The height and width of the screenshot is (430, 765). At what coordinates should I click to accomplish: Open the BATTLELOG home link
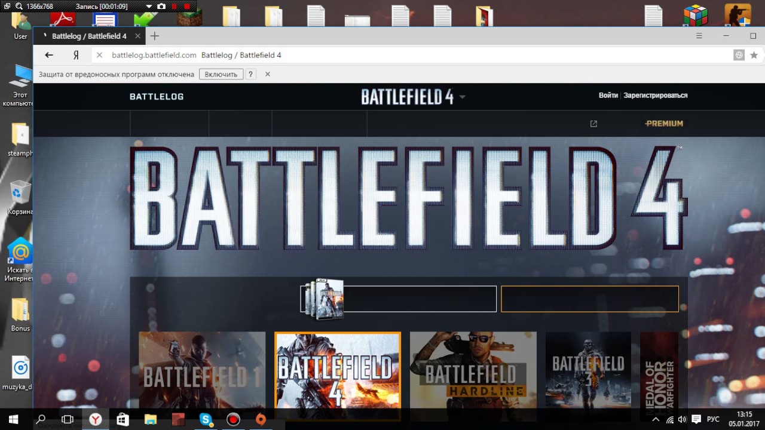pyautogui.click(x=157, y=96)
